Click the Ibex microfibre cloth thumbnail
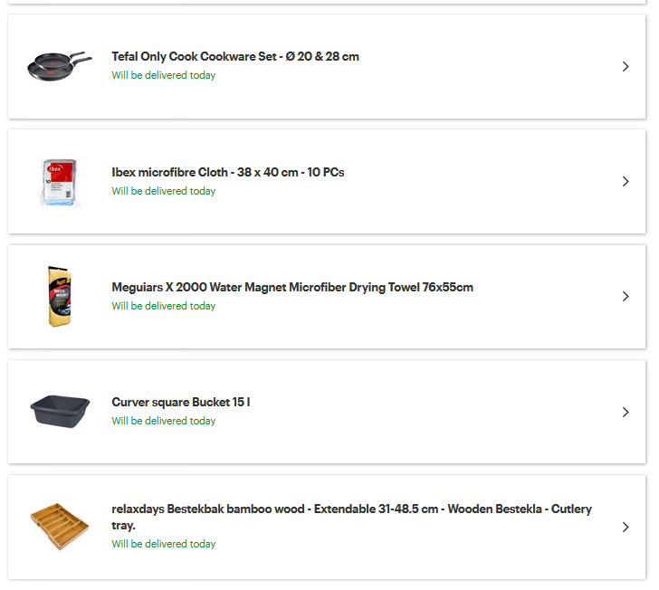Image resolution: width=659 pixels, height=590 pixels. tap(59, 181)
